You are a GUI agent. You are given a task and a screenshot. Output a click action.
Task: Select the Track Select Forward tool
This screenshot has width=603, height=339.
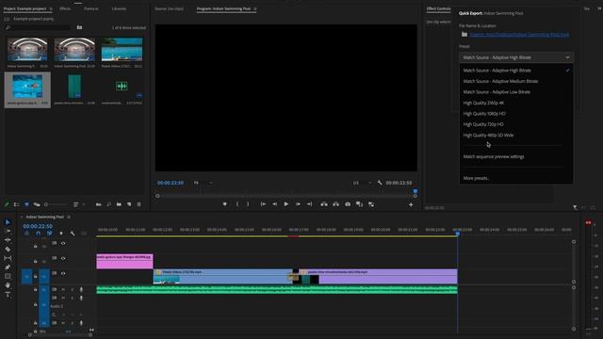click(x=8, y=231)
